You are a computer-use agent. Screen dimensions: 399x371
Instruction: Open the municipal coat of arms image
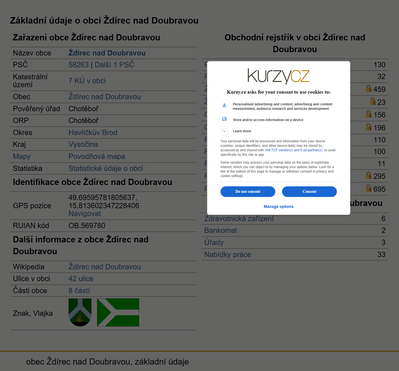(80, 312)
